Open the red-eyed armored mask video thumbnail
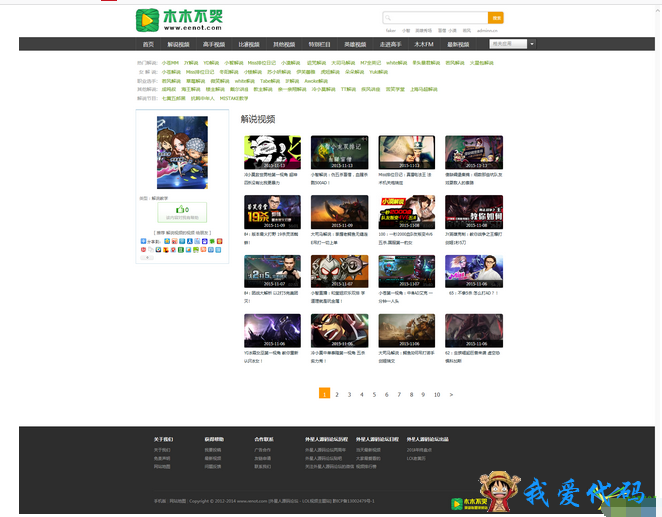 pyautogui.click(x=339, y=271)
